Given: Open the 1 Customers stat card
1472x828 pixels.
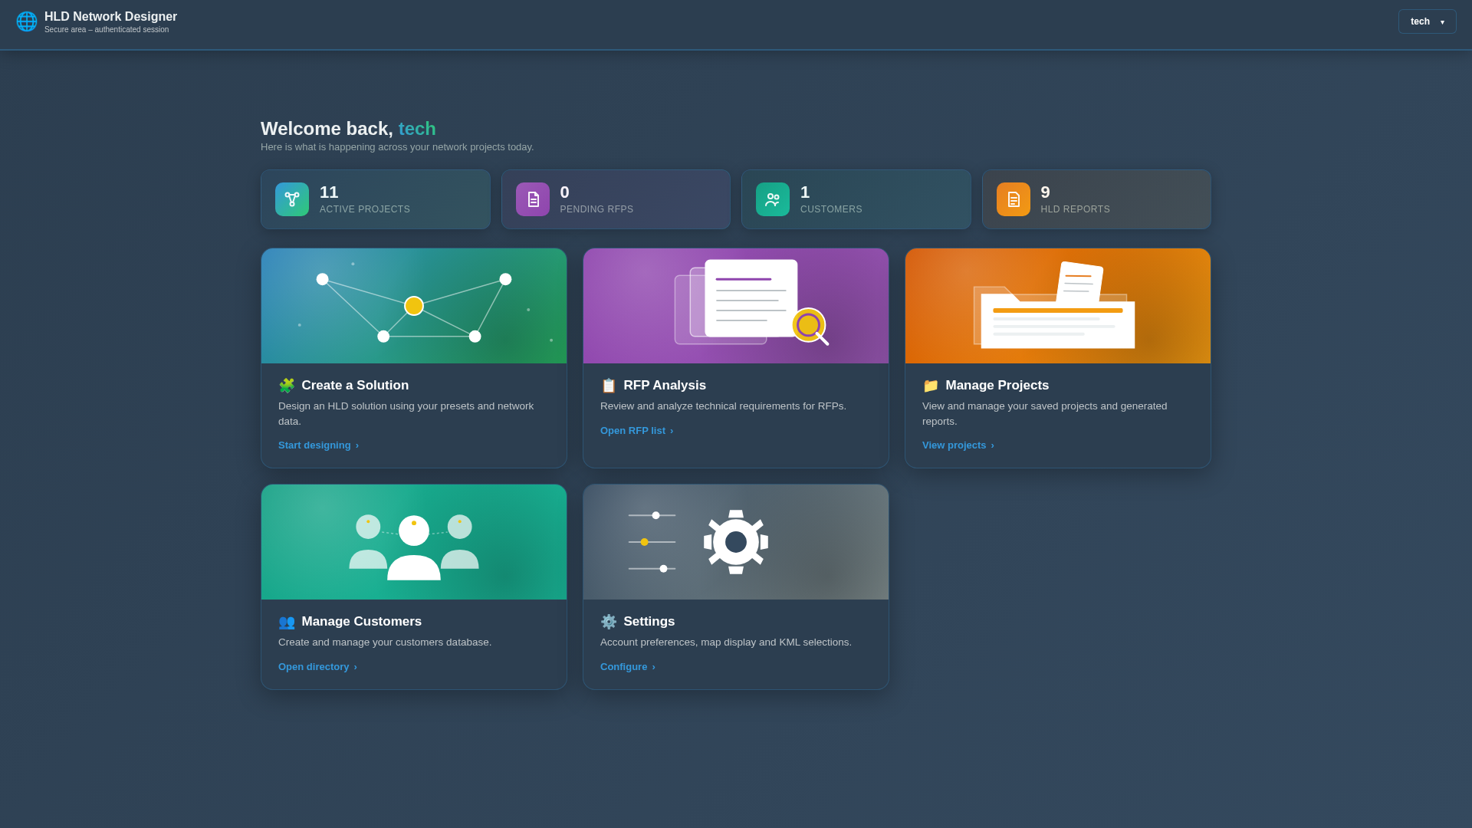Looking at the screenshot, I should (856, 199).
